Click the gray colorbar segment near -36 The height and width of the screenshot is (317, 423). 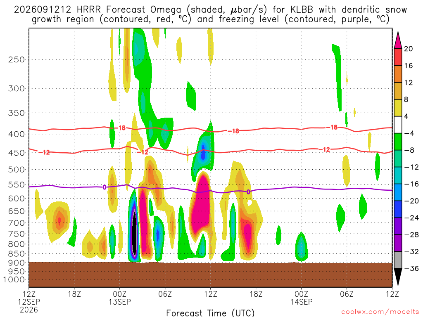pyautogui.click(x=398, y=260)
